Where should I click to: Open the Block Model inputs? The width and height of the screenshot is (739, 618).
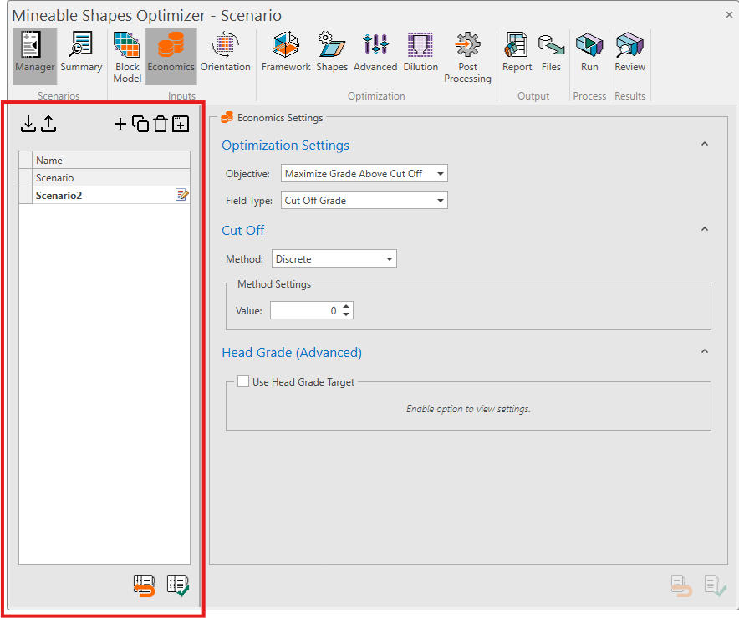pyautogui.click(x=127, y=55)
